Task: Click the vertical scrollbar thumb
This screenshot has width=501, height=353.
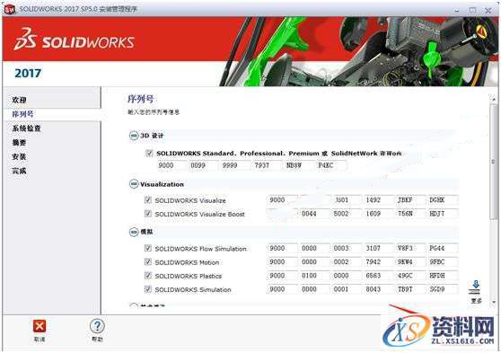Action: tap(494, 162)
